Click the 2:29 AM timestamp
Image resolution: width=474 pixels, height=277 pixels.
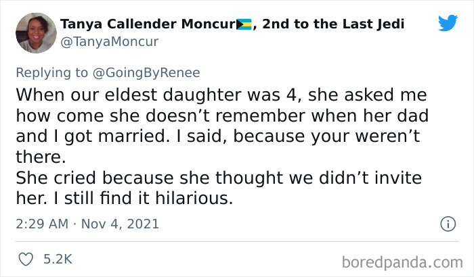point(40,223)
